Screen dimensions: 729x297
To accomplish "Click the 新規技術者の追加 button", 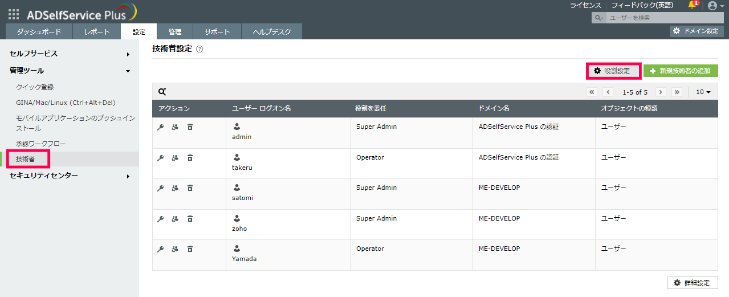I will click(x=681, y=71).
